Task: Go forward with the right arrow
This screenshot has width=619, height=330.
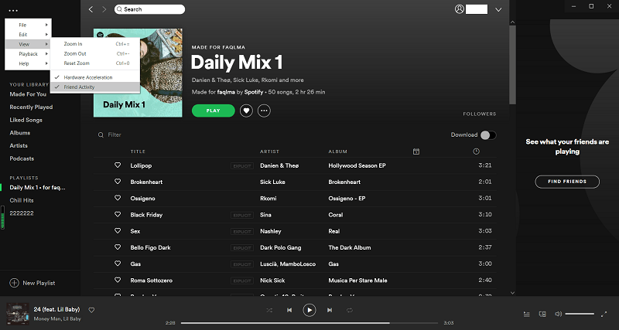Action: [x=104, y=9]
